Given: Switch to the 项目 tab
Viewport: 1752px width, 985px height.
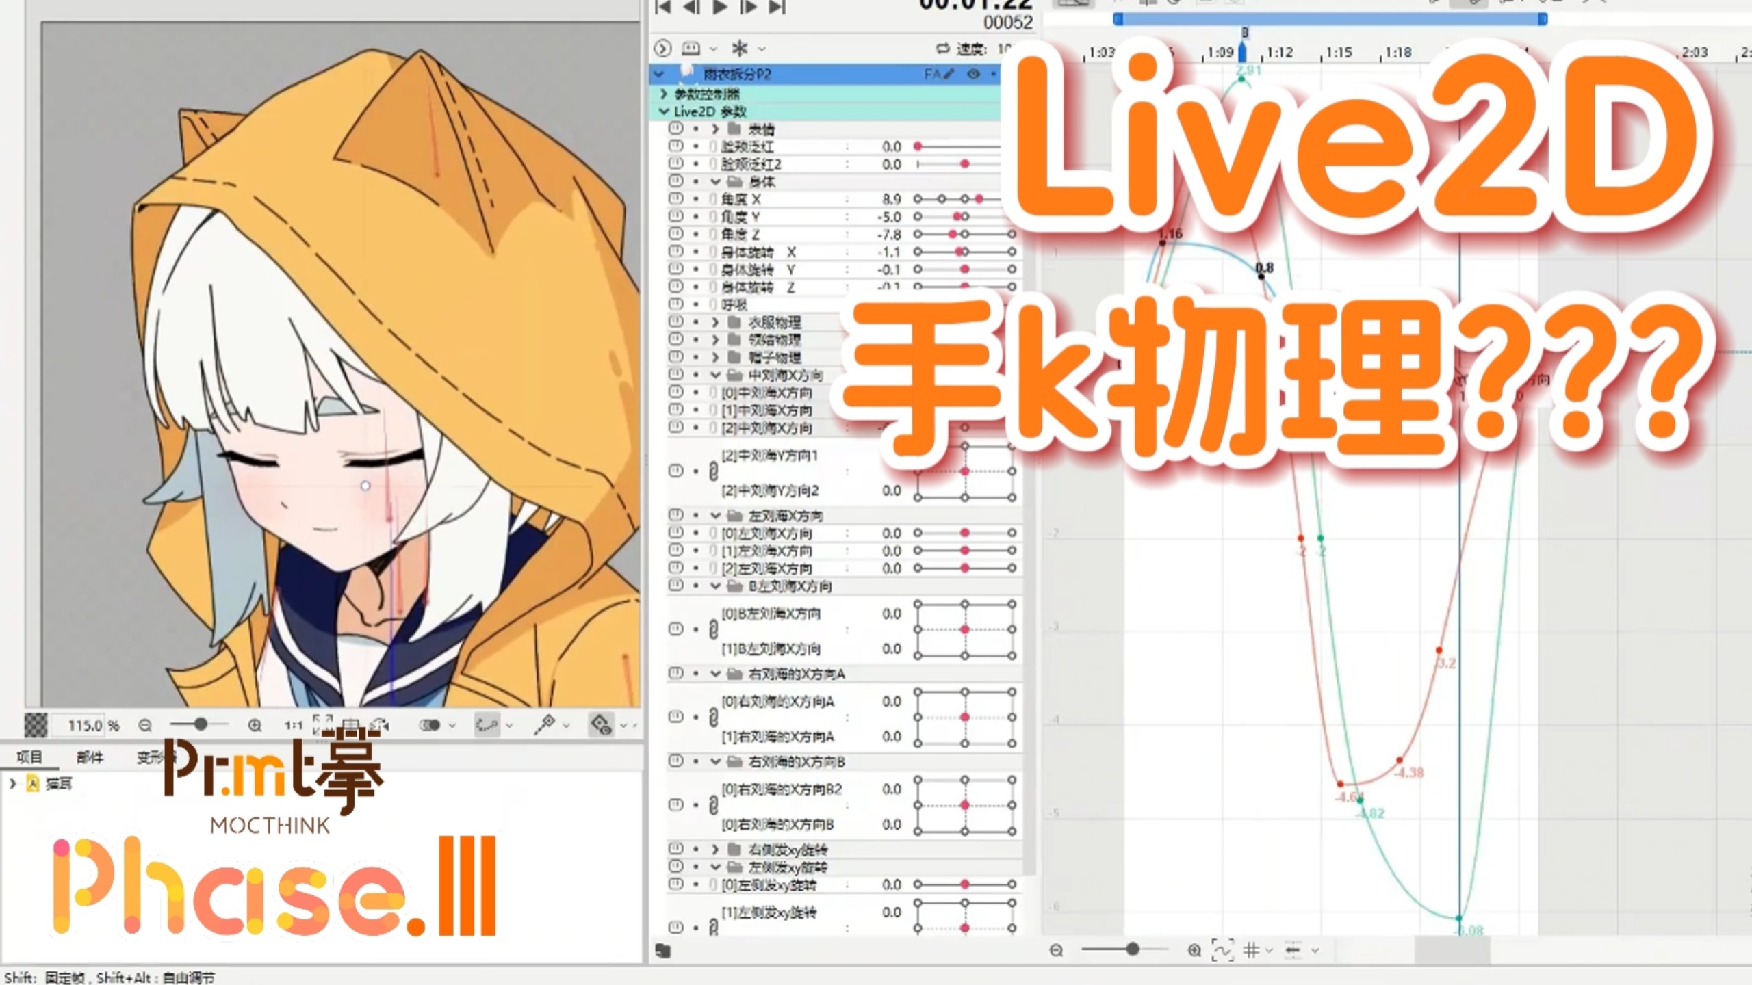Looking at the screenshot, I should coord(29,757).
